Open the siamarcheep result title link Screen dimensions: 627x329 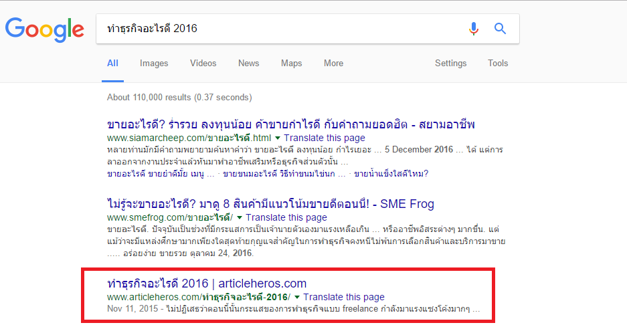290,124
